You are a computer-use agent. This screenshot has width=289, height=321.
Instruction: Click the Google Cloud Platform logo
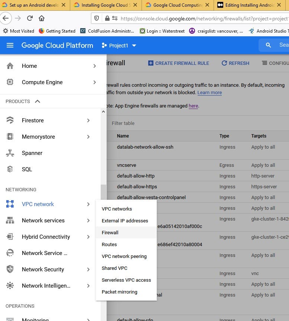click(57, 46)
